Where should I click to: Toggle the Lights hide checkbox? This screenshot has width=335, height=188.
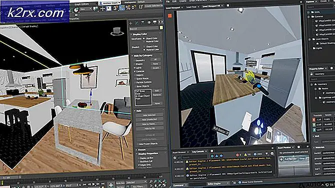tap(134, 68)
